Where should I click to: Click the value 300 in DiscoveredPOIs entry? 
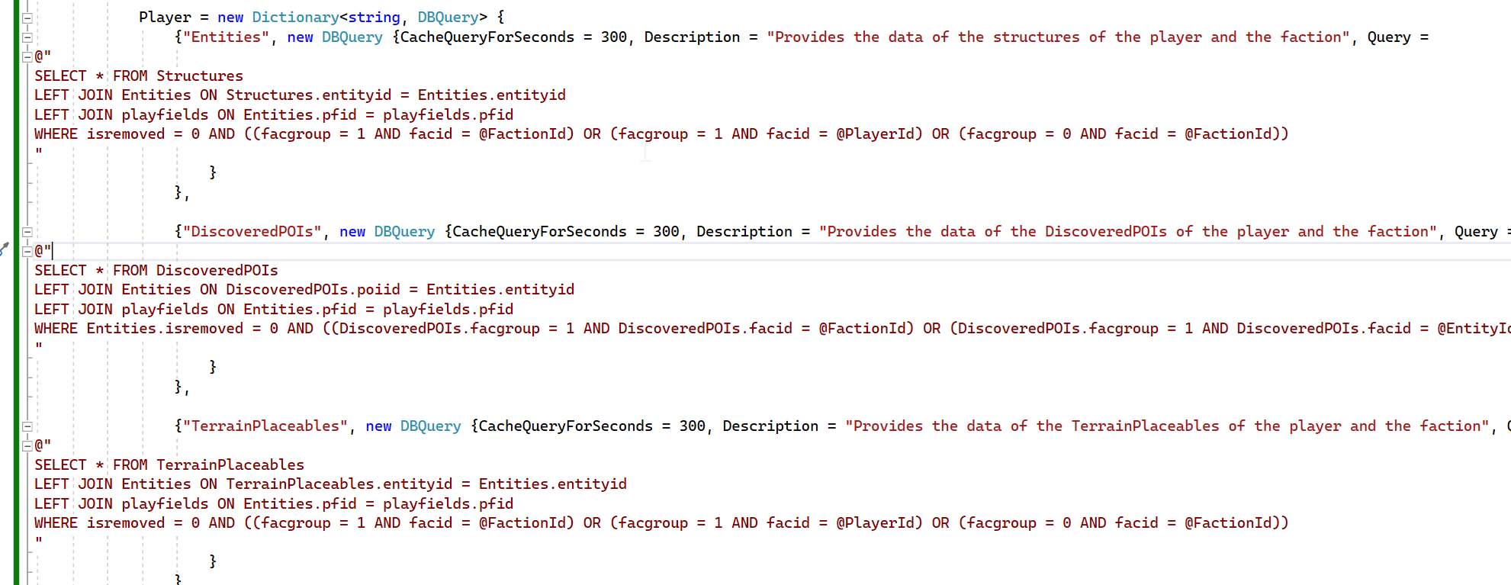[x=666, y=231]
